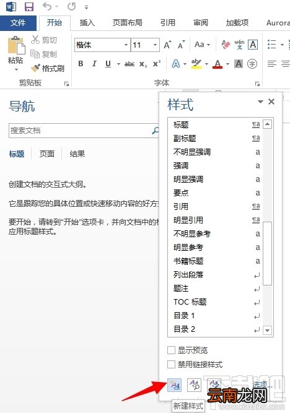Click the Style Inspector icon
This screenshot has width=290, height=413.
pyautogui.click(x=195, y=385)
